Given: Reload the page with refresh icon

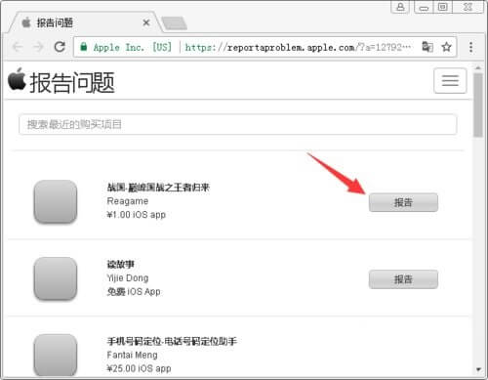Looking at the screenshot, I should [60, 47].
